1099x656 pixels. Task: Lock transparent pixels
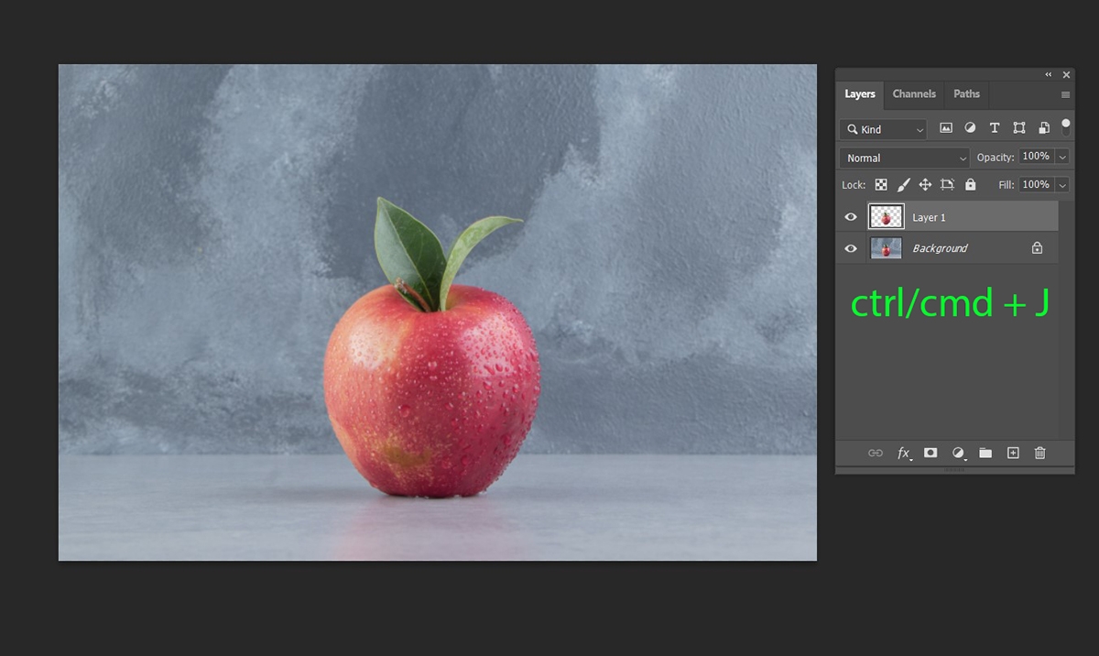click(881, 184)
